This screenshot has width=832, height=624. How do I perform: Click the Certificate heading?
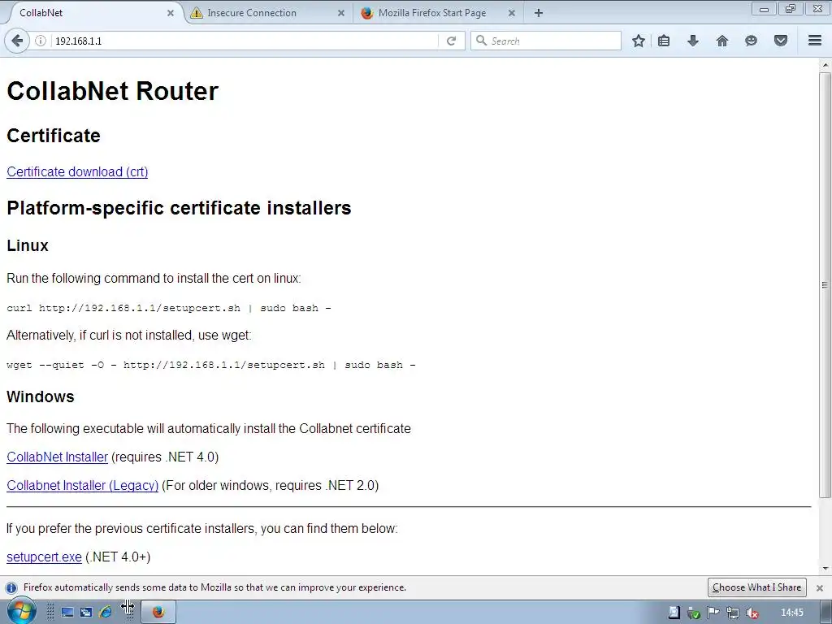[x=54, y=136]
